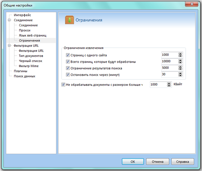Click the orange download Ограничения header icon

click(69, 20)
